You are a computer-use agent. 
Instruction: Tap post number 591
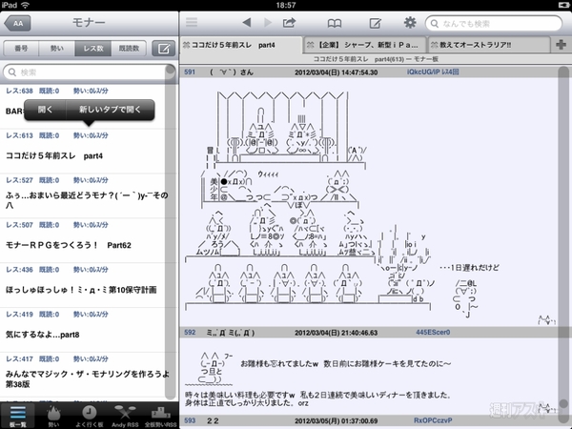pyautogui.click(x=190, y=72)
